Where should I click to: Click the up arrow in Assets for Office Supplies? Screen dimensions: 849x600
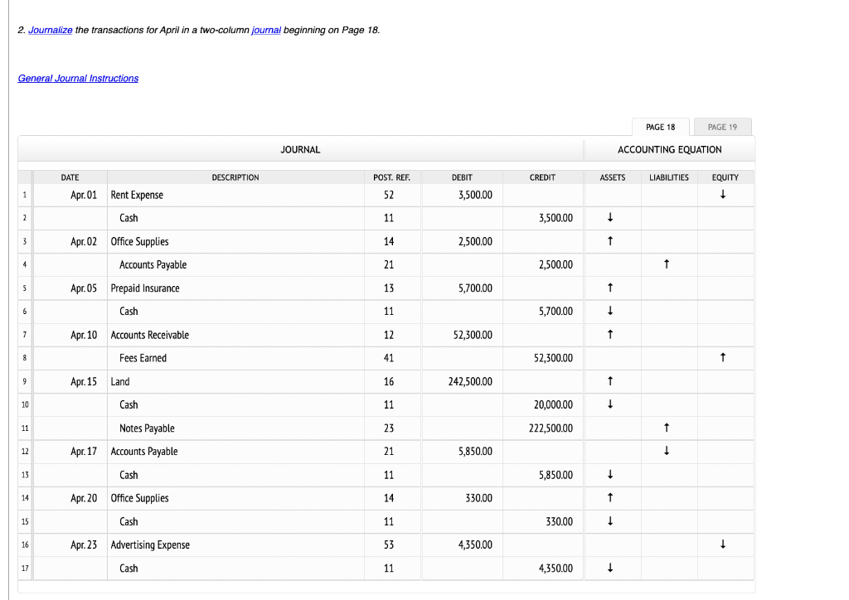tap(611, 241)
